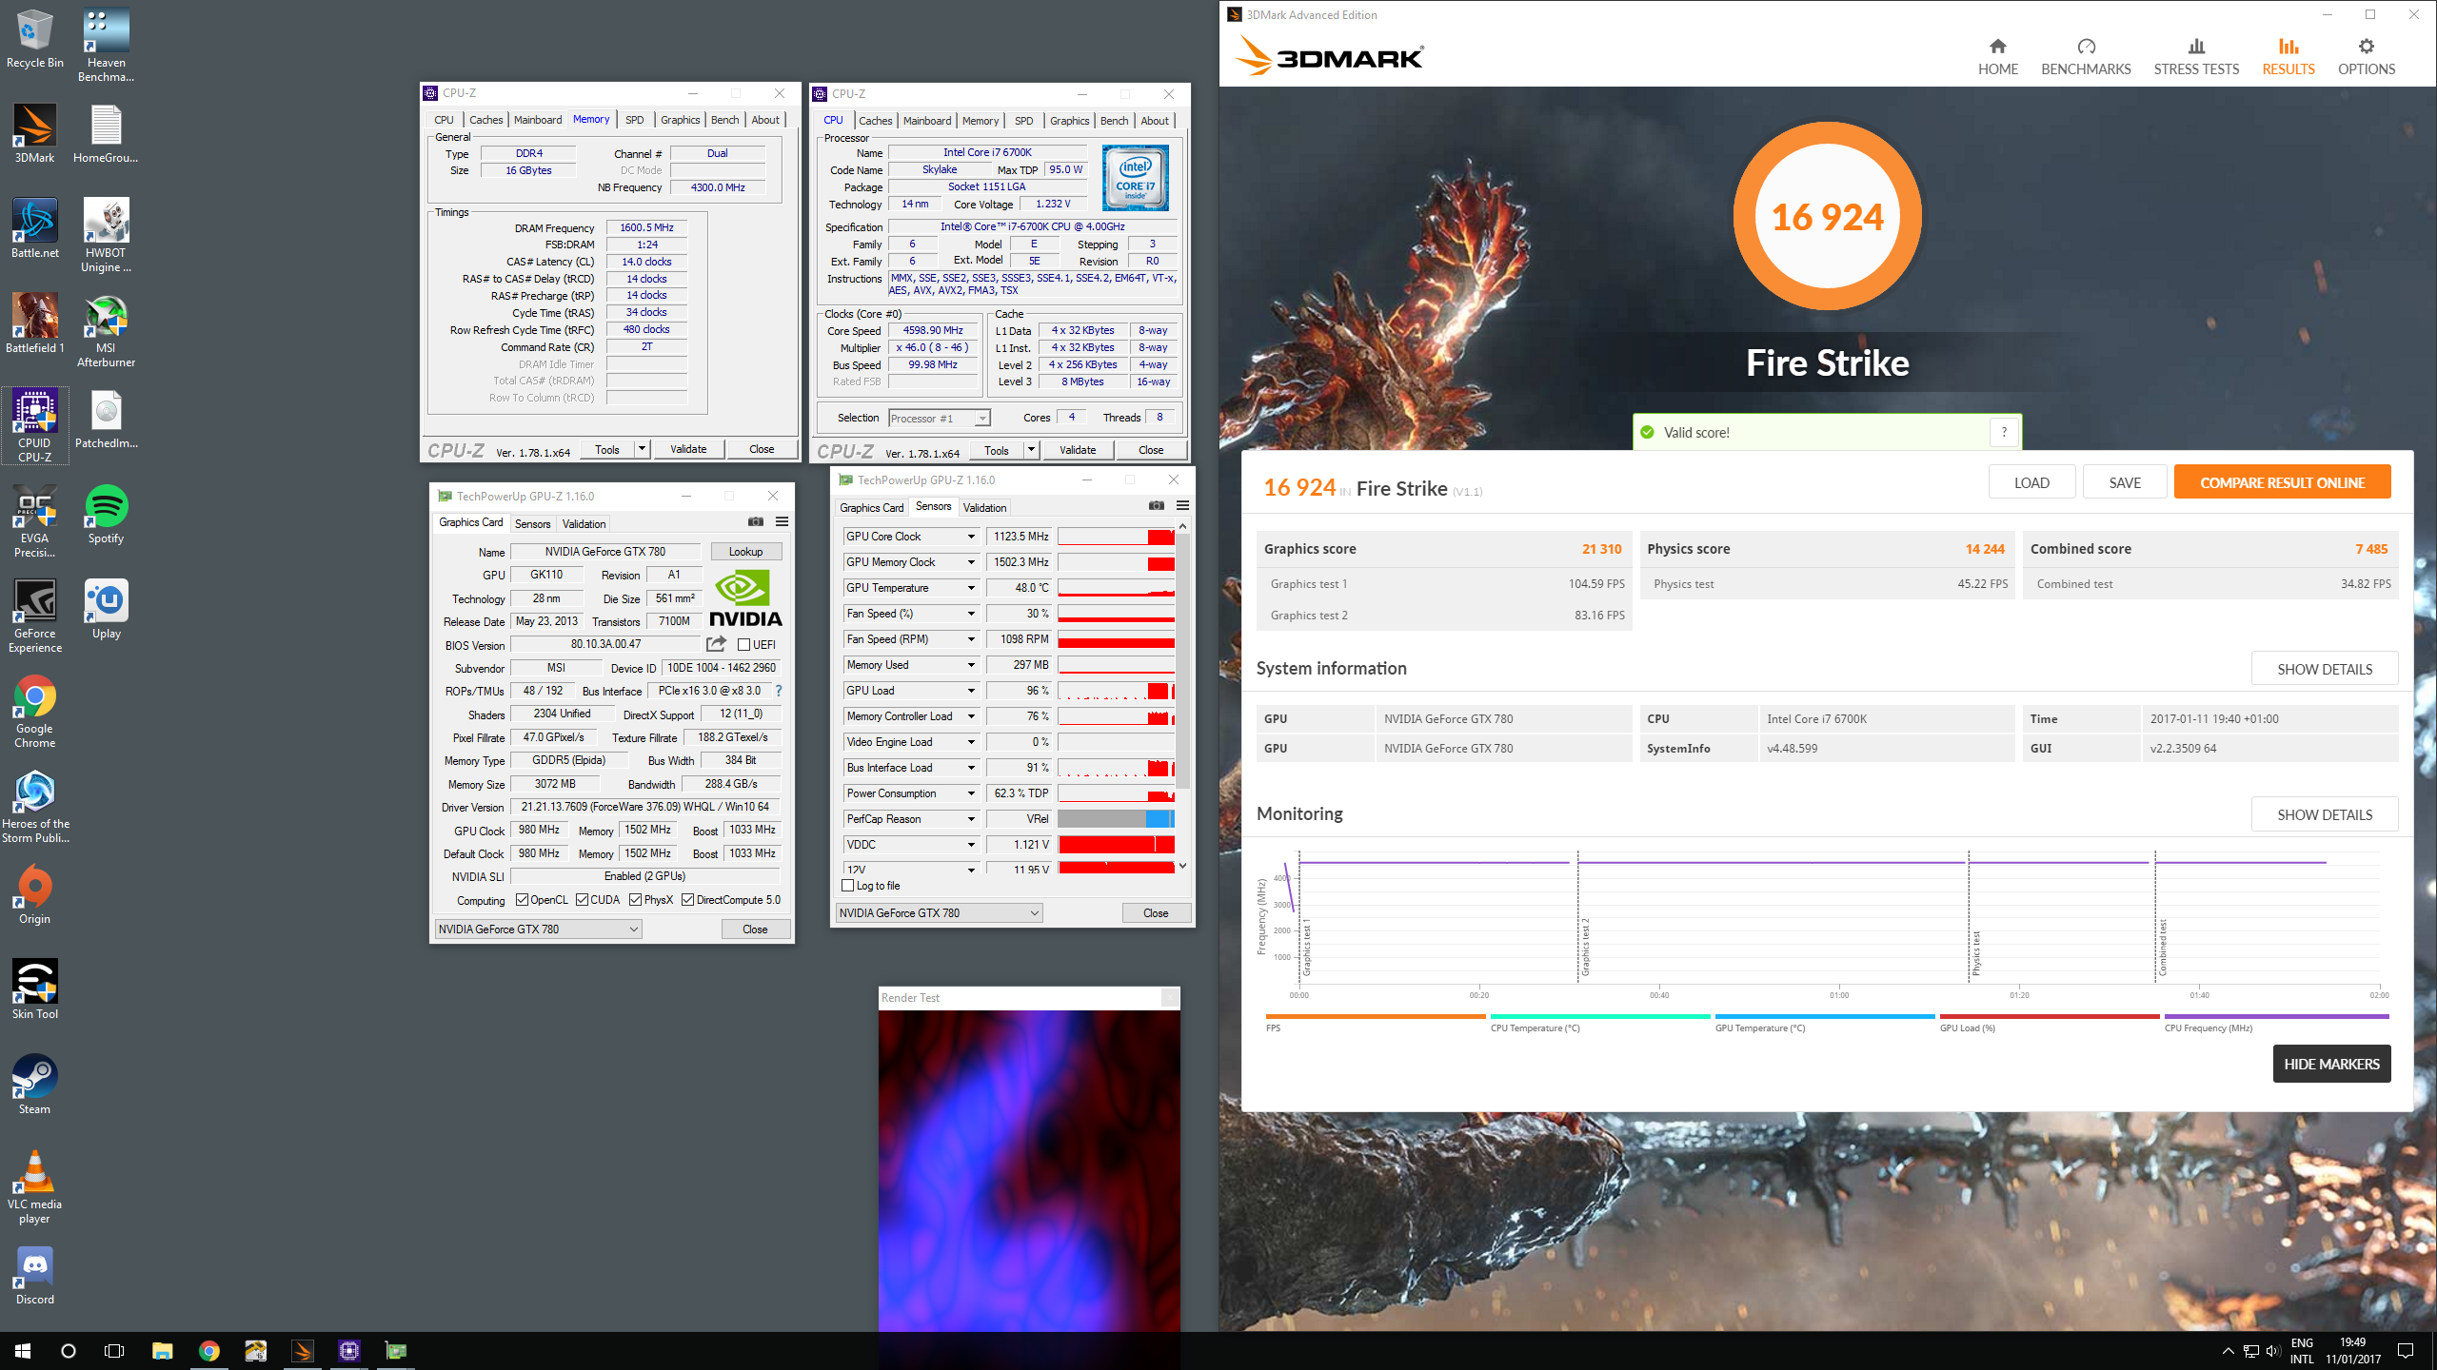The height and width of the screenshot is (1370, 2437).
Task: Click the SAVE result button
Action: (x=2125, y=482)
